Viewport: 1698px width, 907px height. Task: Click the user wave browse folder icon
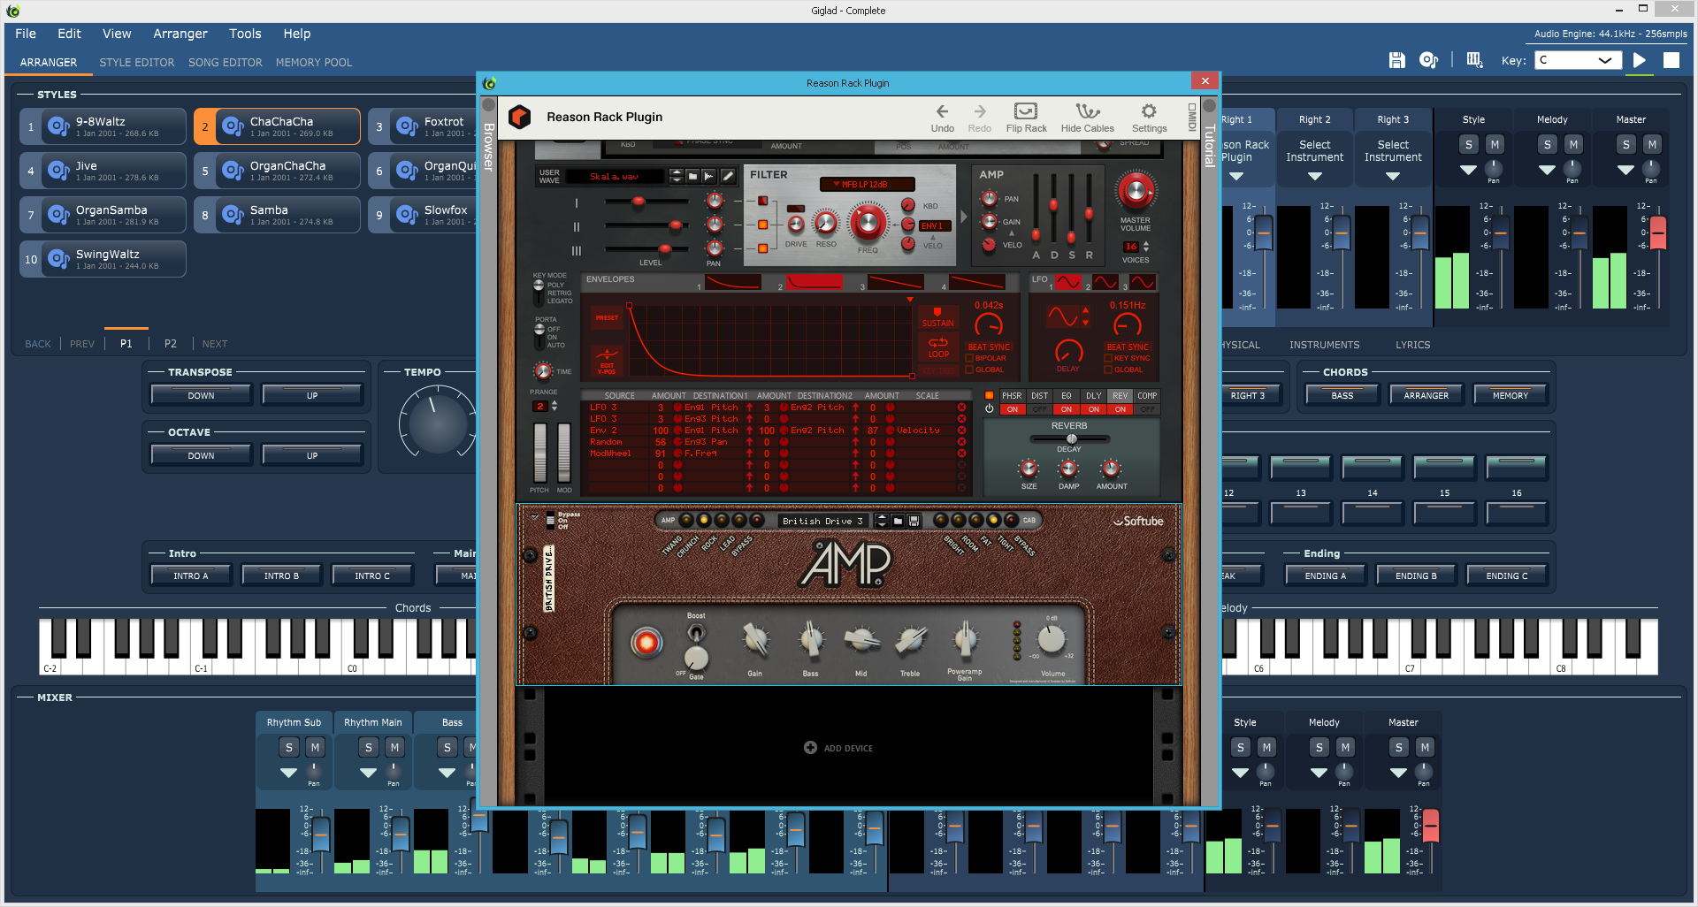(x=693, y=176)
